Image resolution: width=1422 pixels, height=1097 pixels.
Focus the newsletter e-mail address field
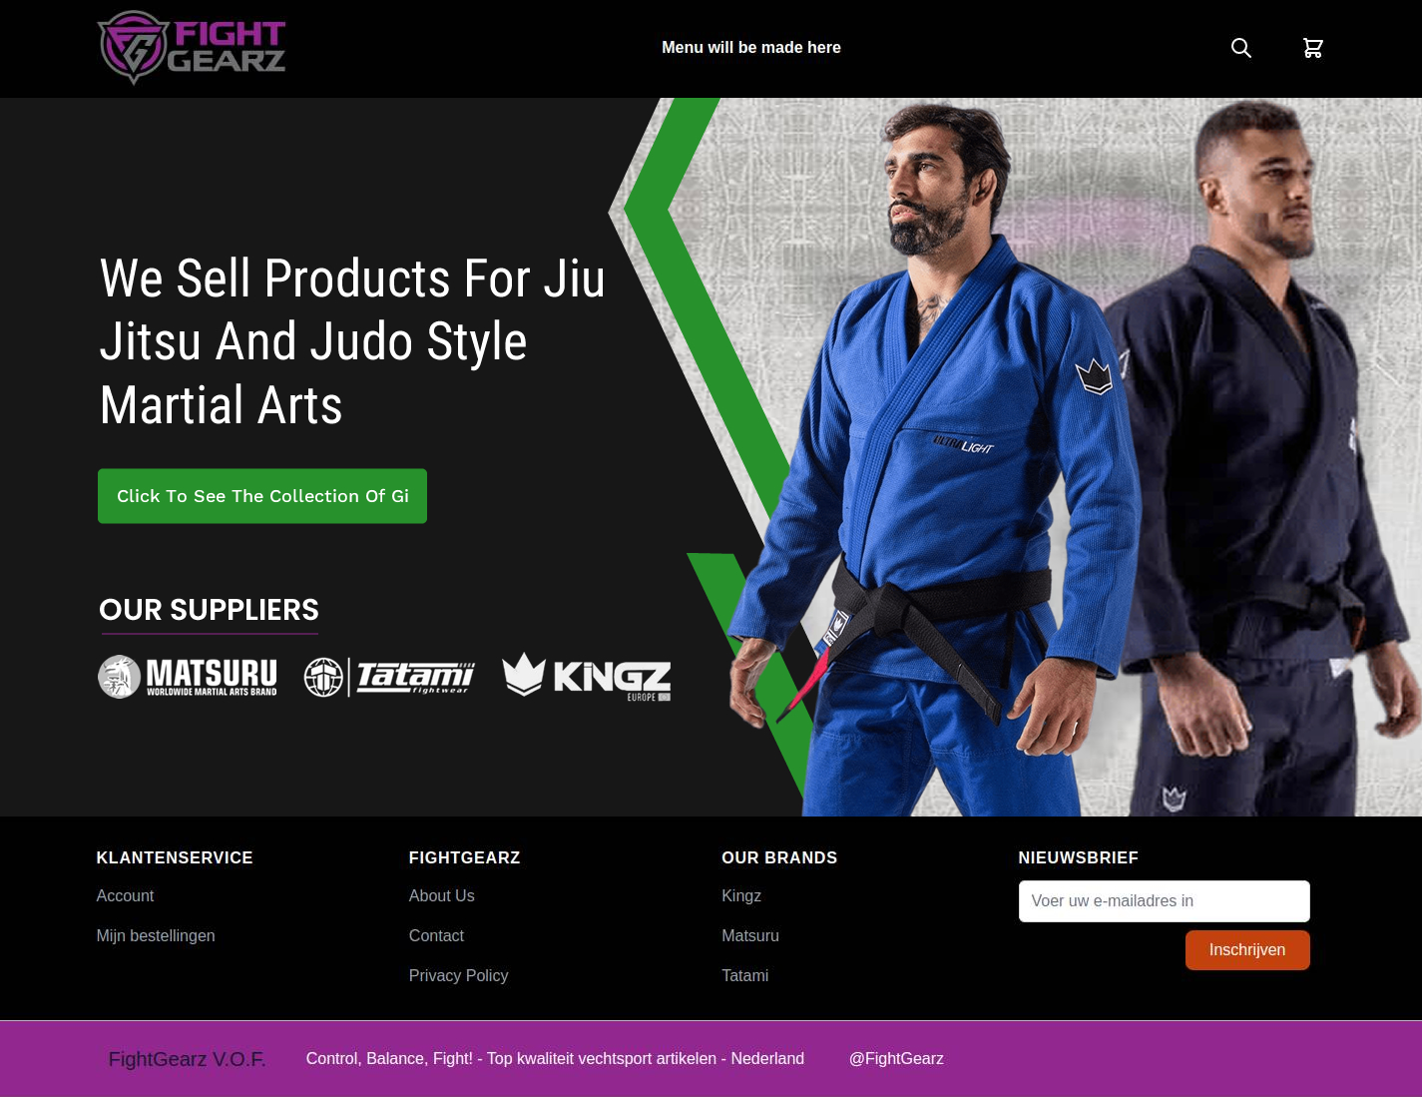(1164, 901)
